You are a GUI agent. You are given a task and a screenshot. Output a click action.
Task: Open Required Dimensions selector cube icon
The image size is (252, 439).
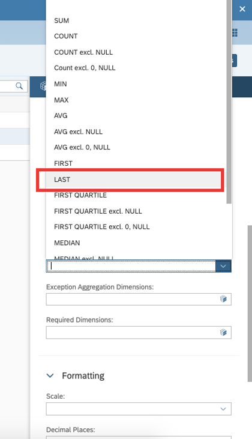click(223, 332)
